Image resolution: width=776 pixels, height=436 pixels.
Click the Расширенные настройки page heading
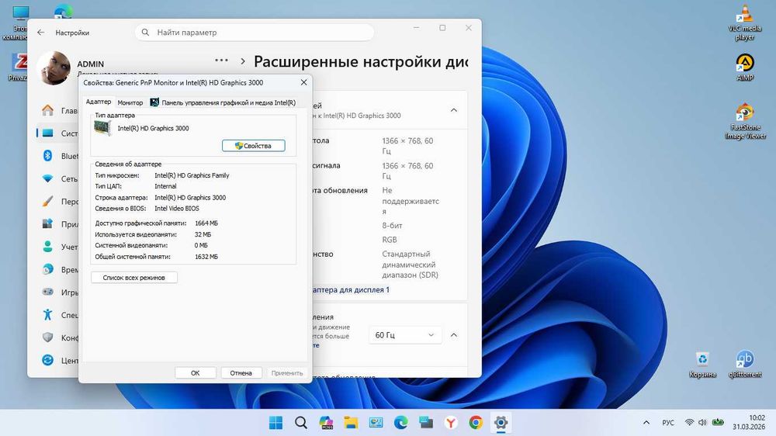click(360, 61)
